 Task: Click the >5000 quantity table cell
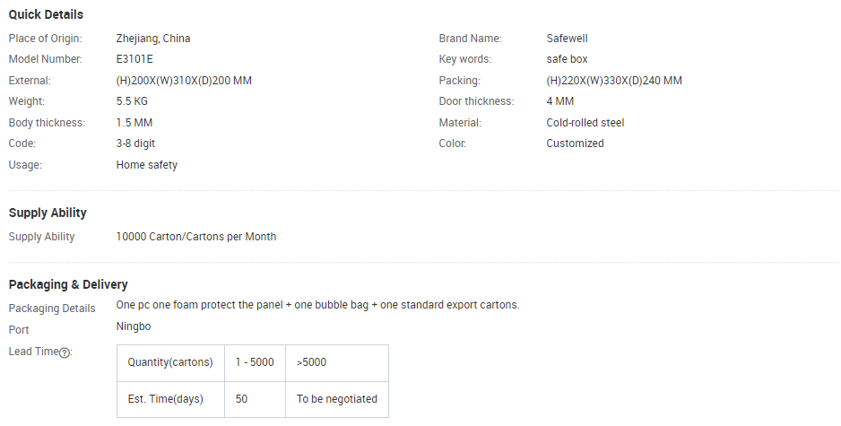tap(337, 362)
